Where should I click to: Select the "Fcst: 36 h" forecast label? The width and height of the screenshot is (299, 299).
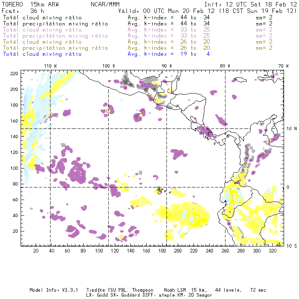click(23, 11)
